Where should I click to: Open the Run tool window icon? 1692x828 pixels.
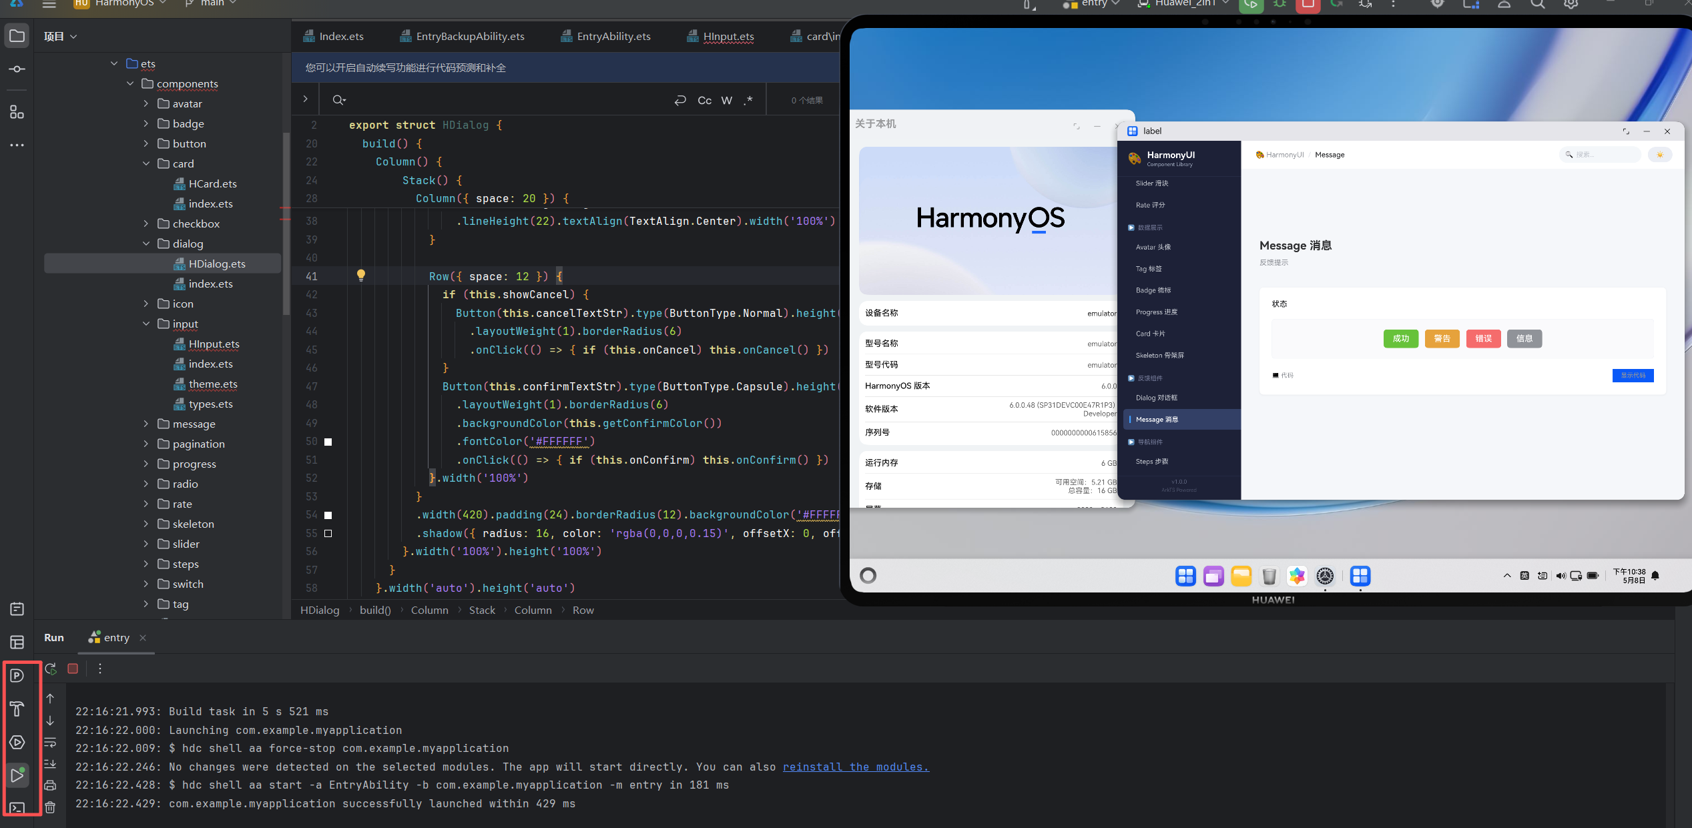pyautogui.click(x=17, y=775)
